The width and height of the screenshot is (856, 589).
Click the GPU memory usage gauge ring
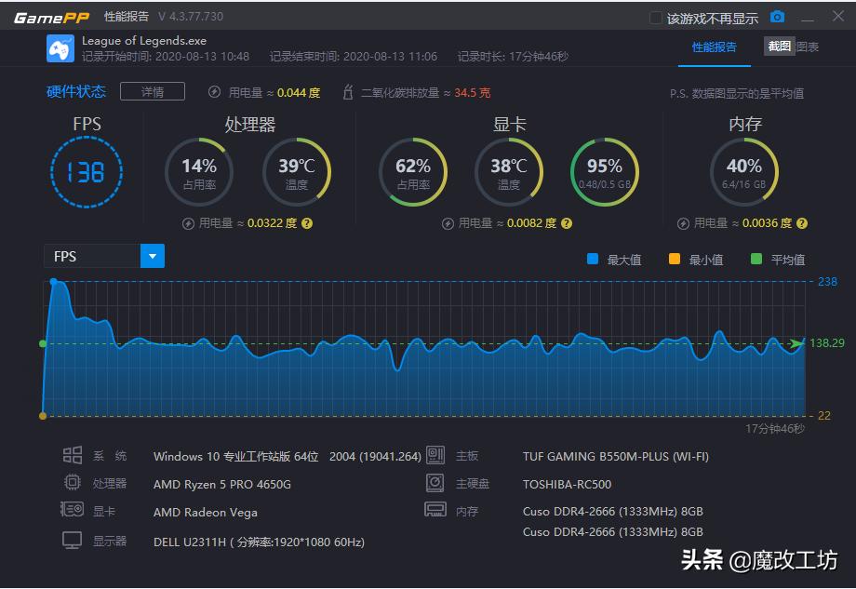(604, 171)
